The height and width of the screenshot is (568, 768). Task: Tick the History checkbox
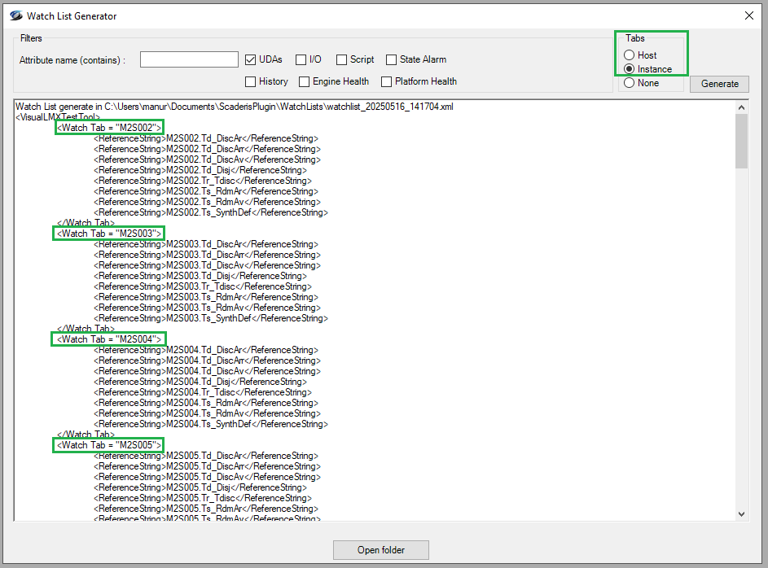[252, 81]
